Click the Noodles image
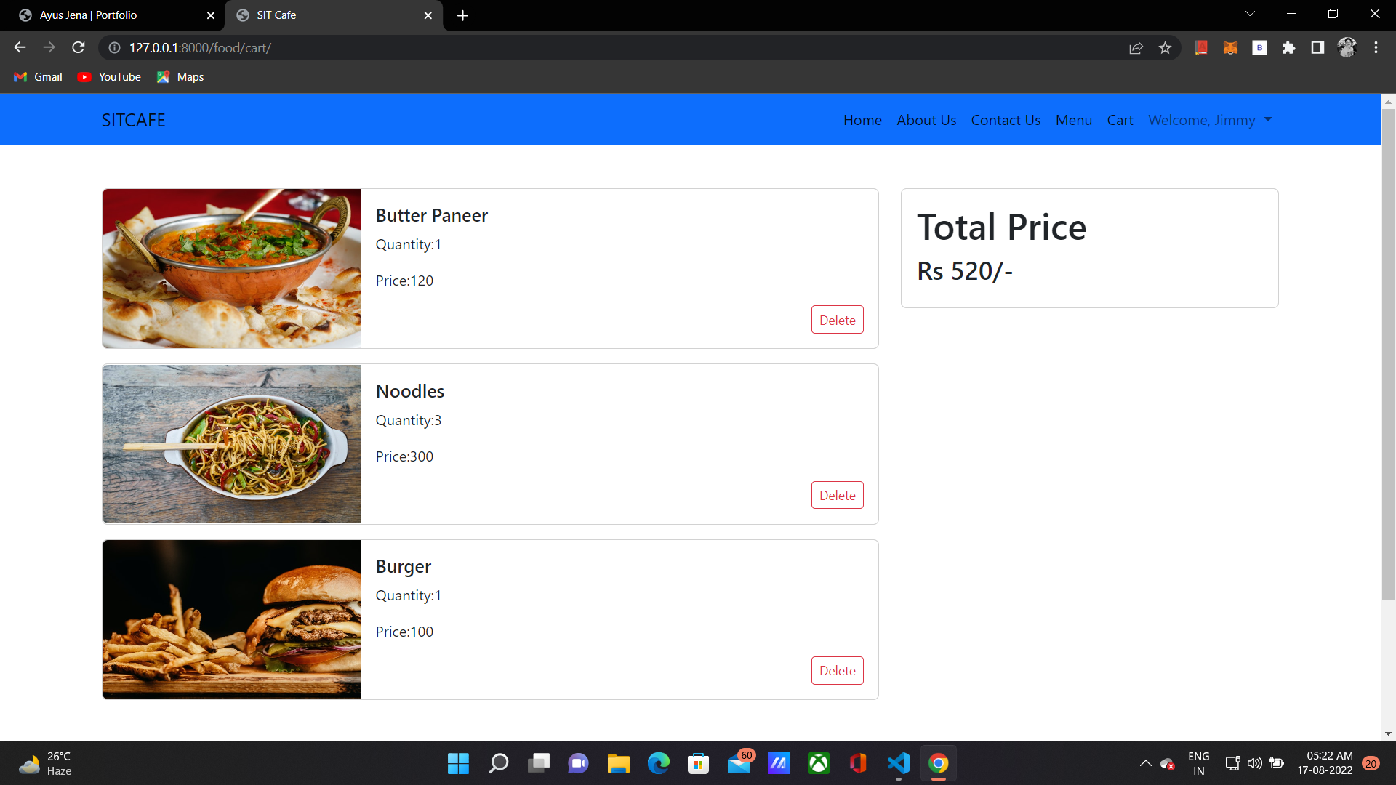Viewport: 1396px width, 785px height. pos(232,444)
